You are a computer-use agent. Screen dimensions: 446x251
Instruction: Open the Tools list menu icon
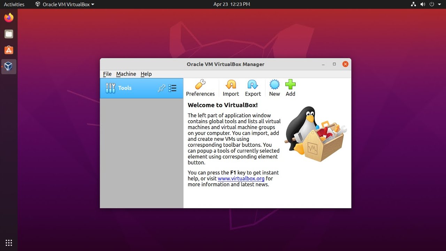click(172, 88)
